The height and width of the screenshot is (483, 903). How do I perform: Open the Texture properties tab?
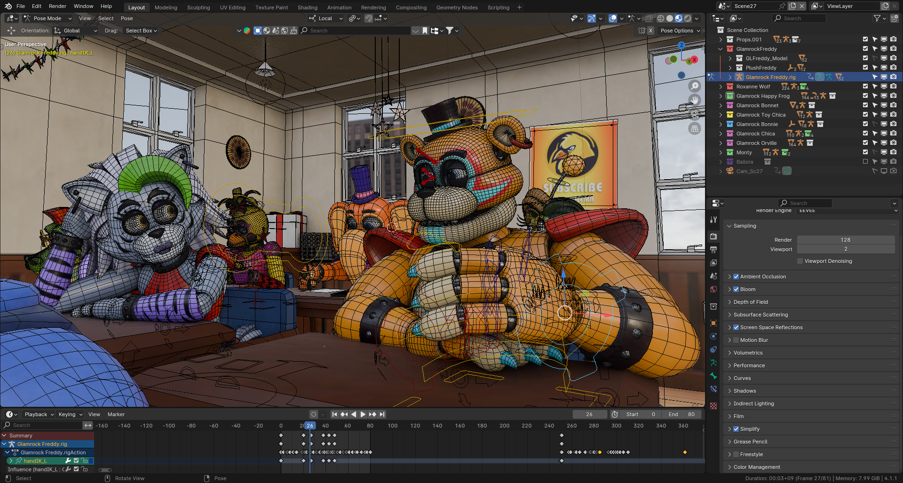(x=713, y=405)
